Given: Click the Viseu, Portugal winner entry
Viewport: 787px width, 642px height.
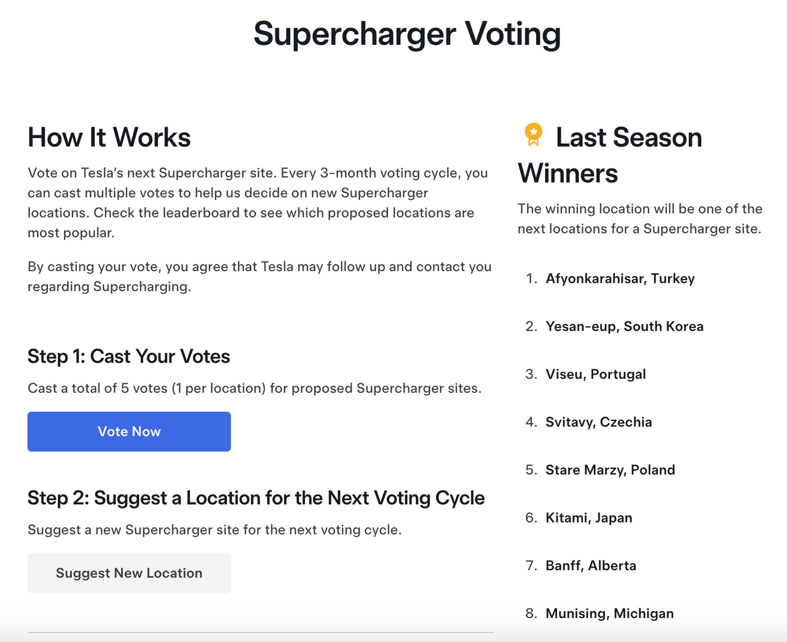Looking at the screenshot, I should (595, 374).
